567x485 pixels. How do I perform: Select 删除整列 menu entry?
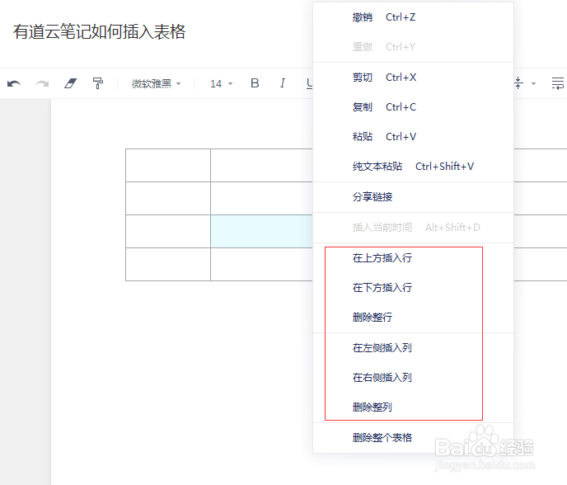tap(414, 407)
